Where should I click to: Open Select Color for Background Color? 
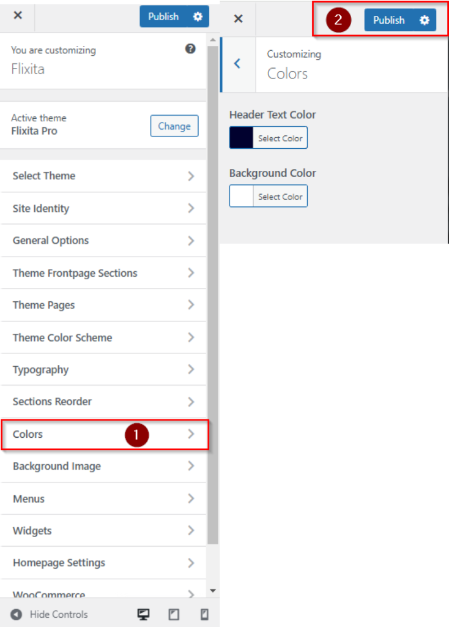(280, 196)
